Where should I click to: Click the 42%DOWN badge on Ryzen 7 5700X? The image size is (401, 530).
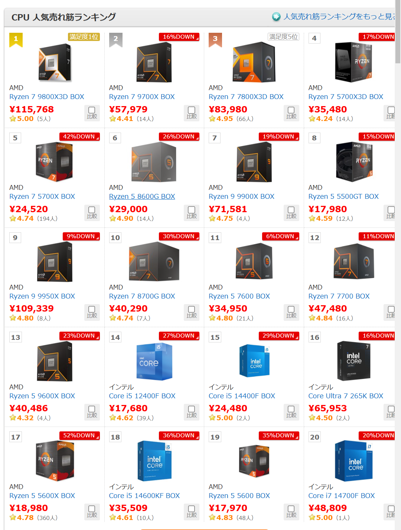[79, 137]
